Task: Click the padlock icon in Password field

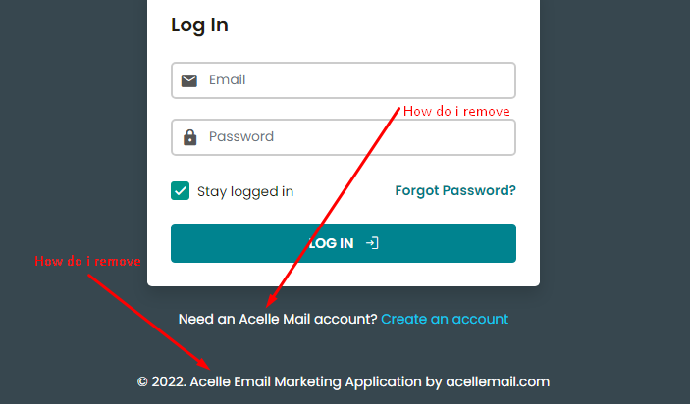Action: pyautogui.click(x=190, y=137)
